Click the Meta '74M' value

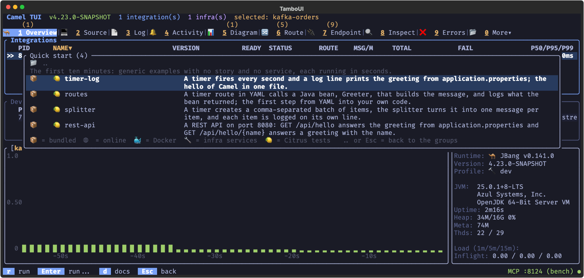coord(483,225)
